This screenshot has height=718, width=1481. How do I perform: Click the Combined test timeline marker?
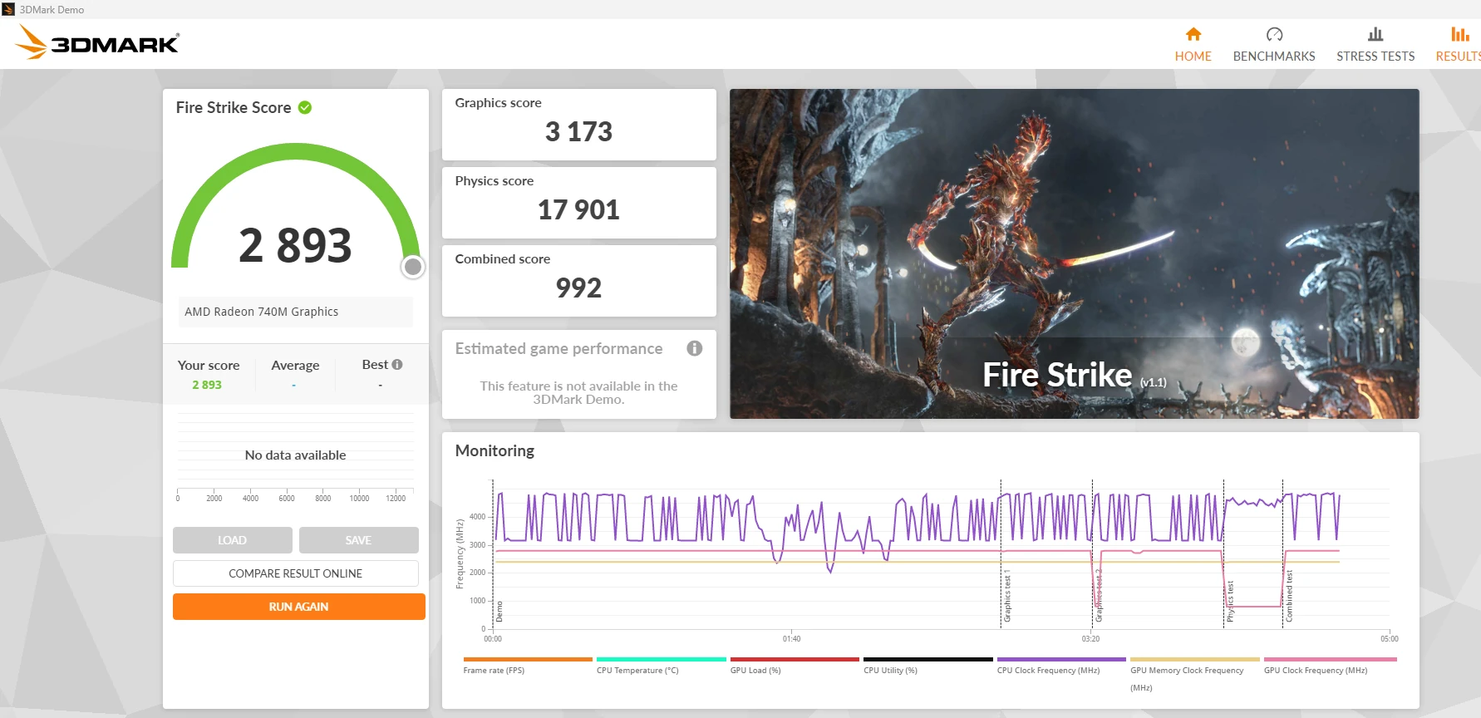tap(1289, 597)
